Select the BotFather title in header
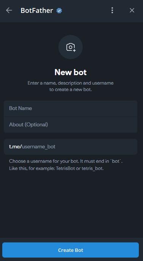Viewport: 143px width, 261px height. [37, 11]
